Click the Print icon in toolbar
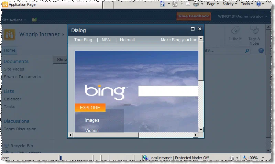 [196, 4]
